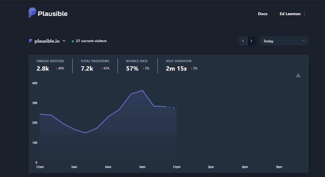This screenshot has height=177, width=325.
Task: Select the Unique Visitors metric
Action: tap(50, 66)
